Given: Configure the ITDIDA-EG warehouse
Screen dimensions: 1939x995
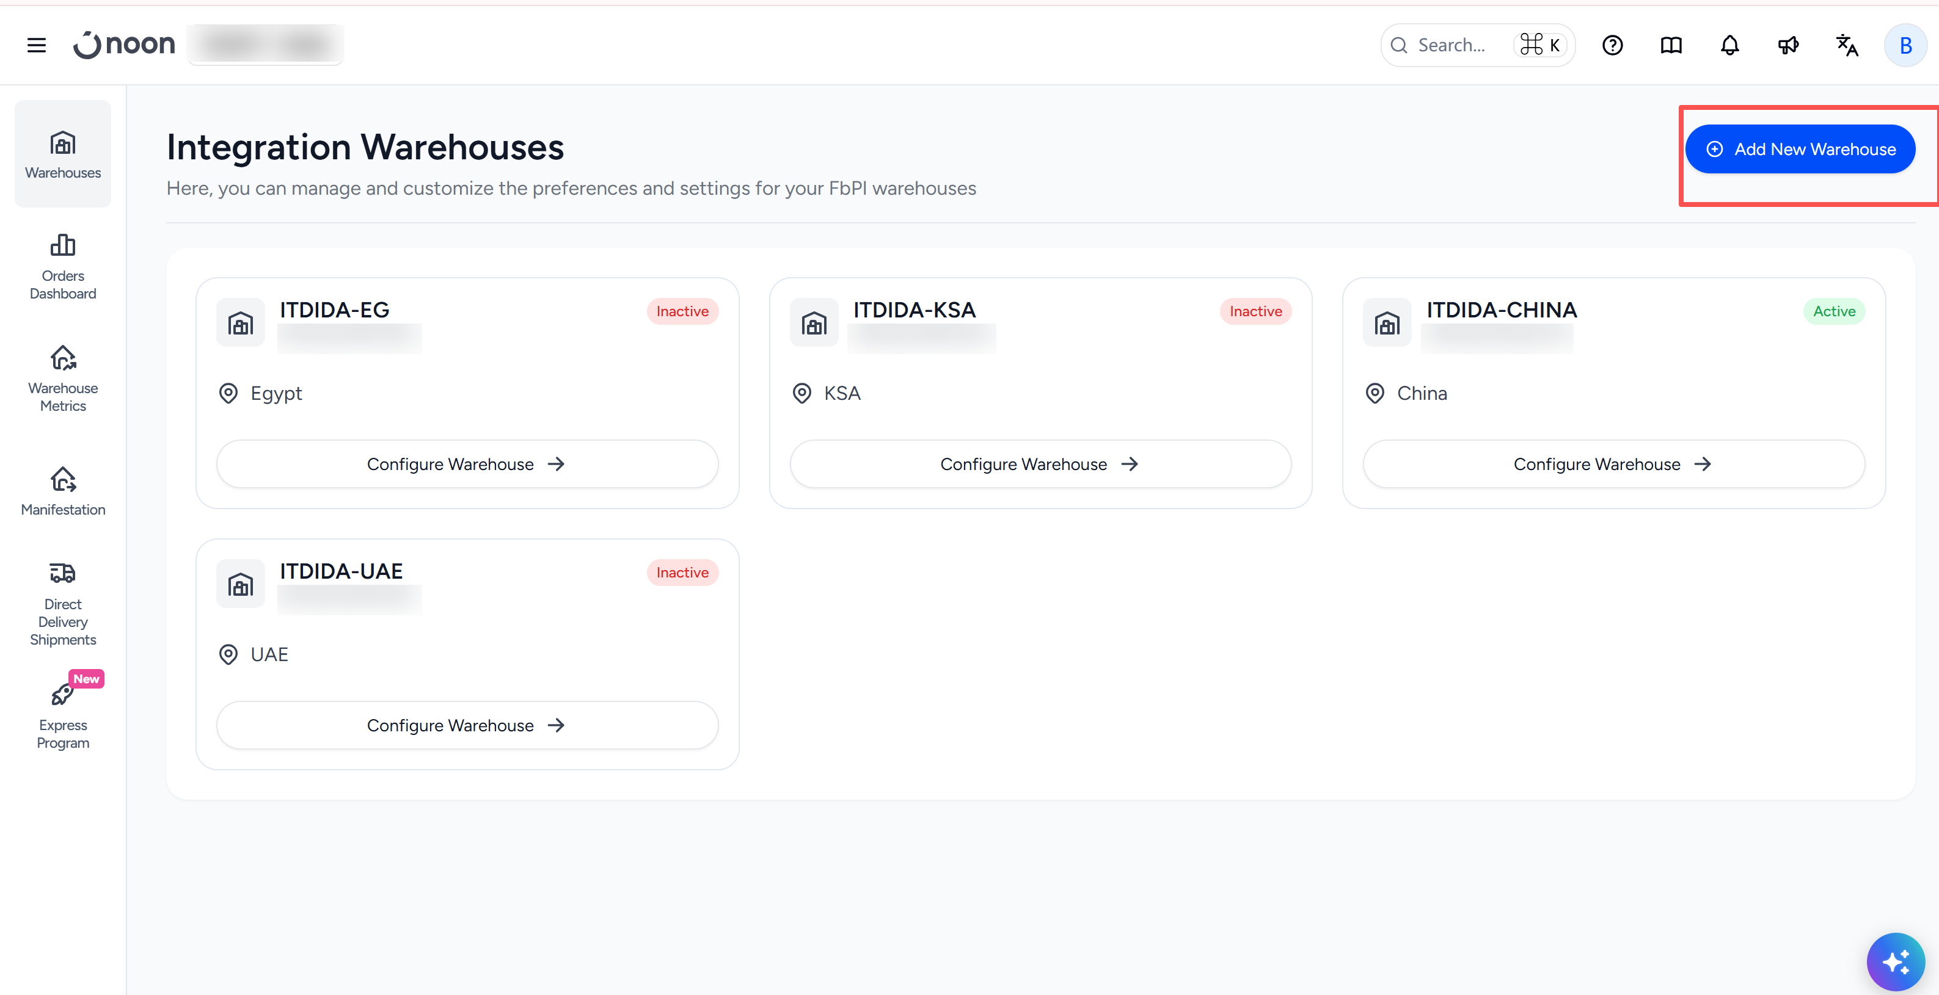Looking at the screenshot, I should pos(467,464).
